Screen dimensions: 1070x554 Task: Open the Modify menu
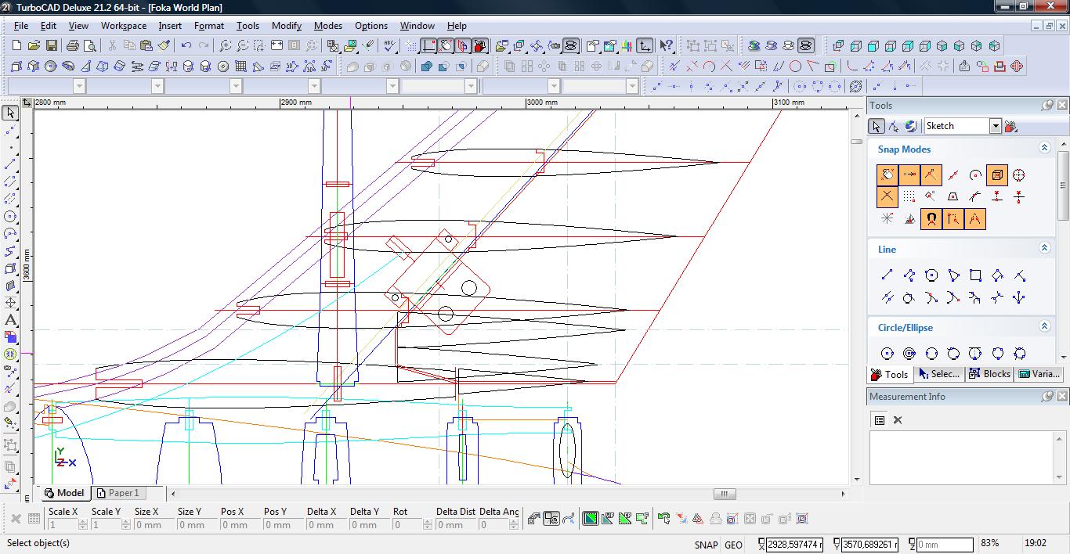286,26
